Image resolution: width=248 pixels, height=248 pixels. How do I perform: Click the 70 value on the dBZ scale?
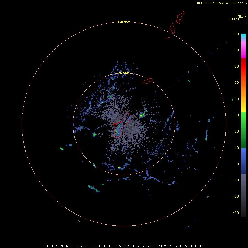tap(237, 50)
